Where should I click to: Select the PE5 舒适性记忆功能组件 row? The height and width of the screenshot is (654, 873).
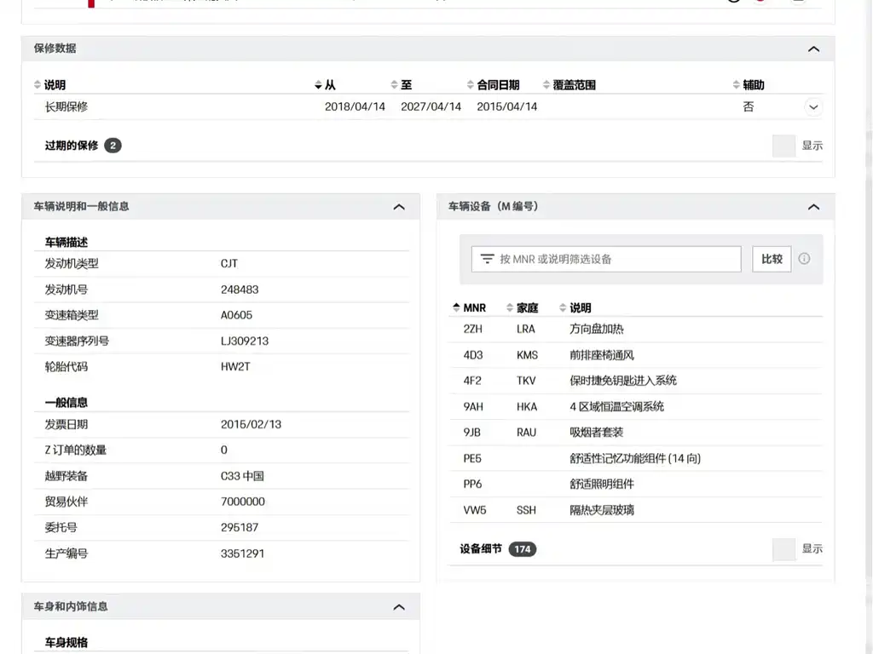tap(635, 458)
